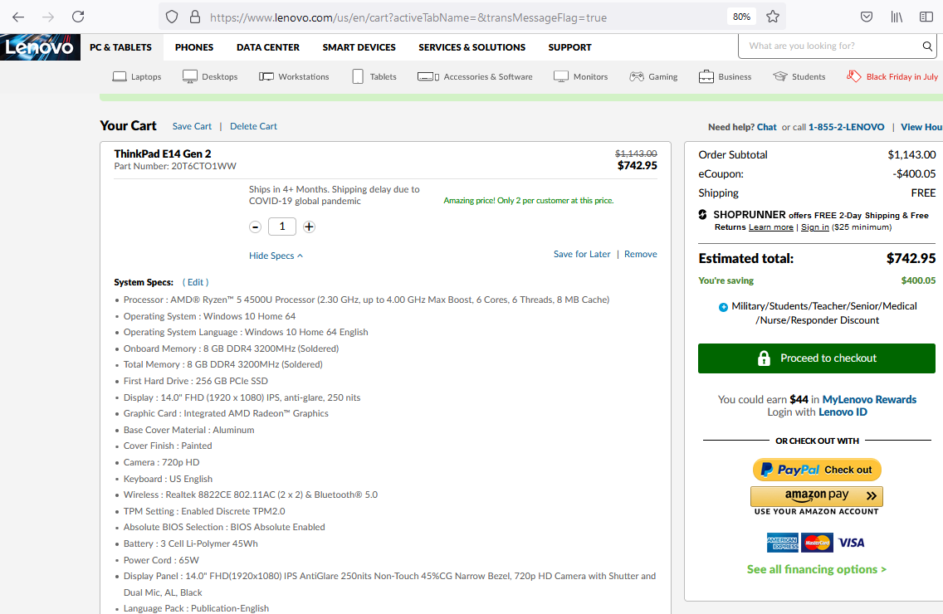Click the 80% zoom indicator

[741, 17]
